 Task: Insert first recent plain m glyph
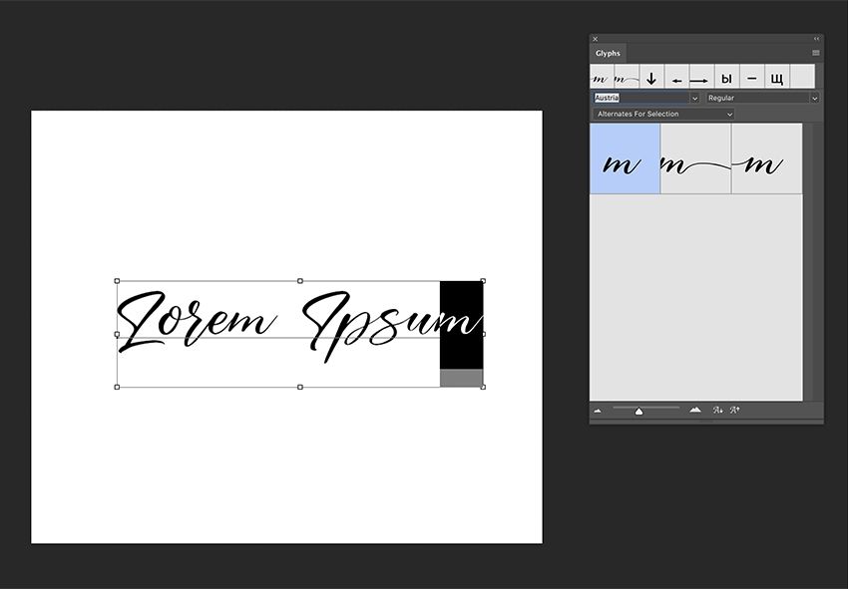pos(602,76)
